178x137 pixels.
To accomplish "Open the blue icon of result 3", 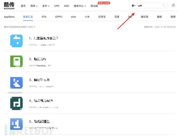I will tap(17, 83).
